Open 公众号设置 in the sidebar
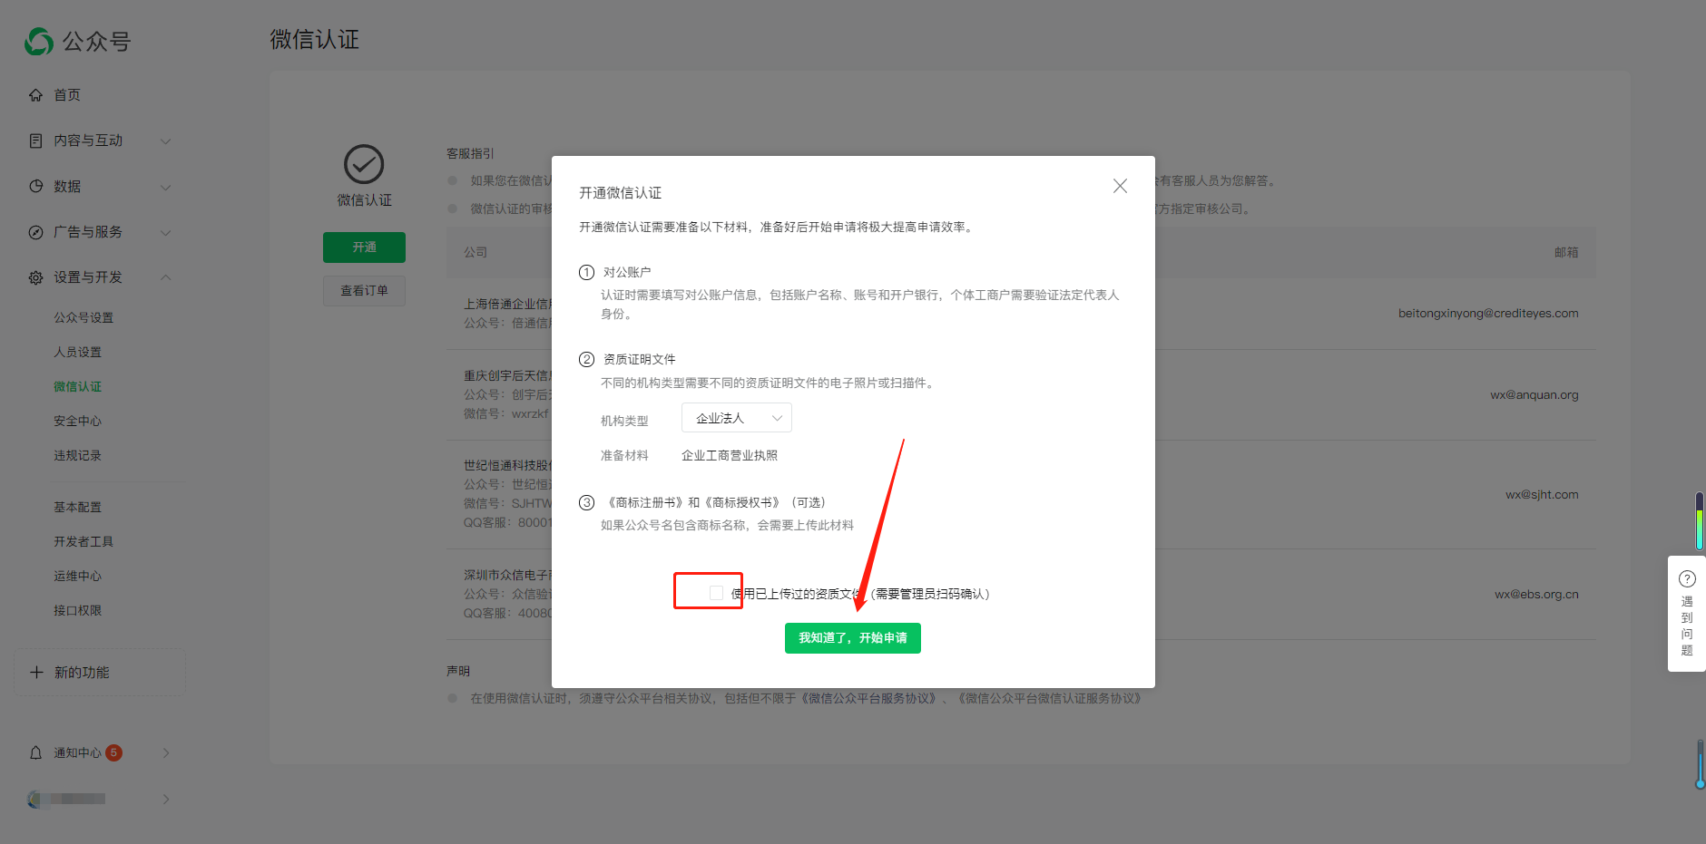 tap(83, 317)
